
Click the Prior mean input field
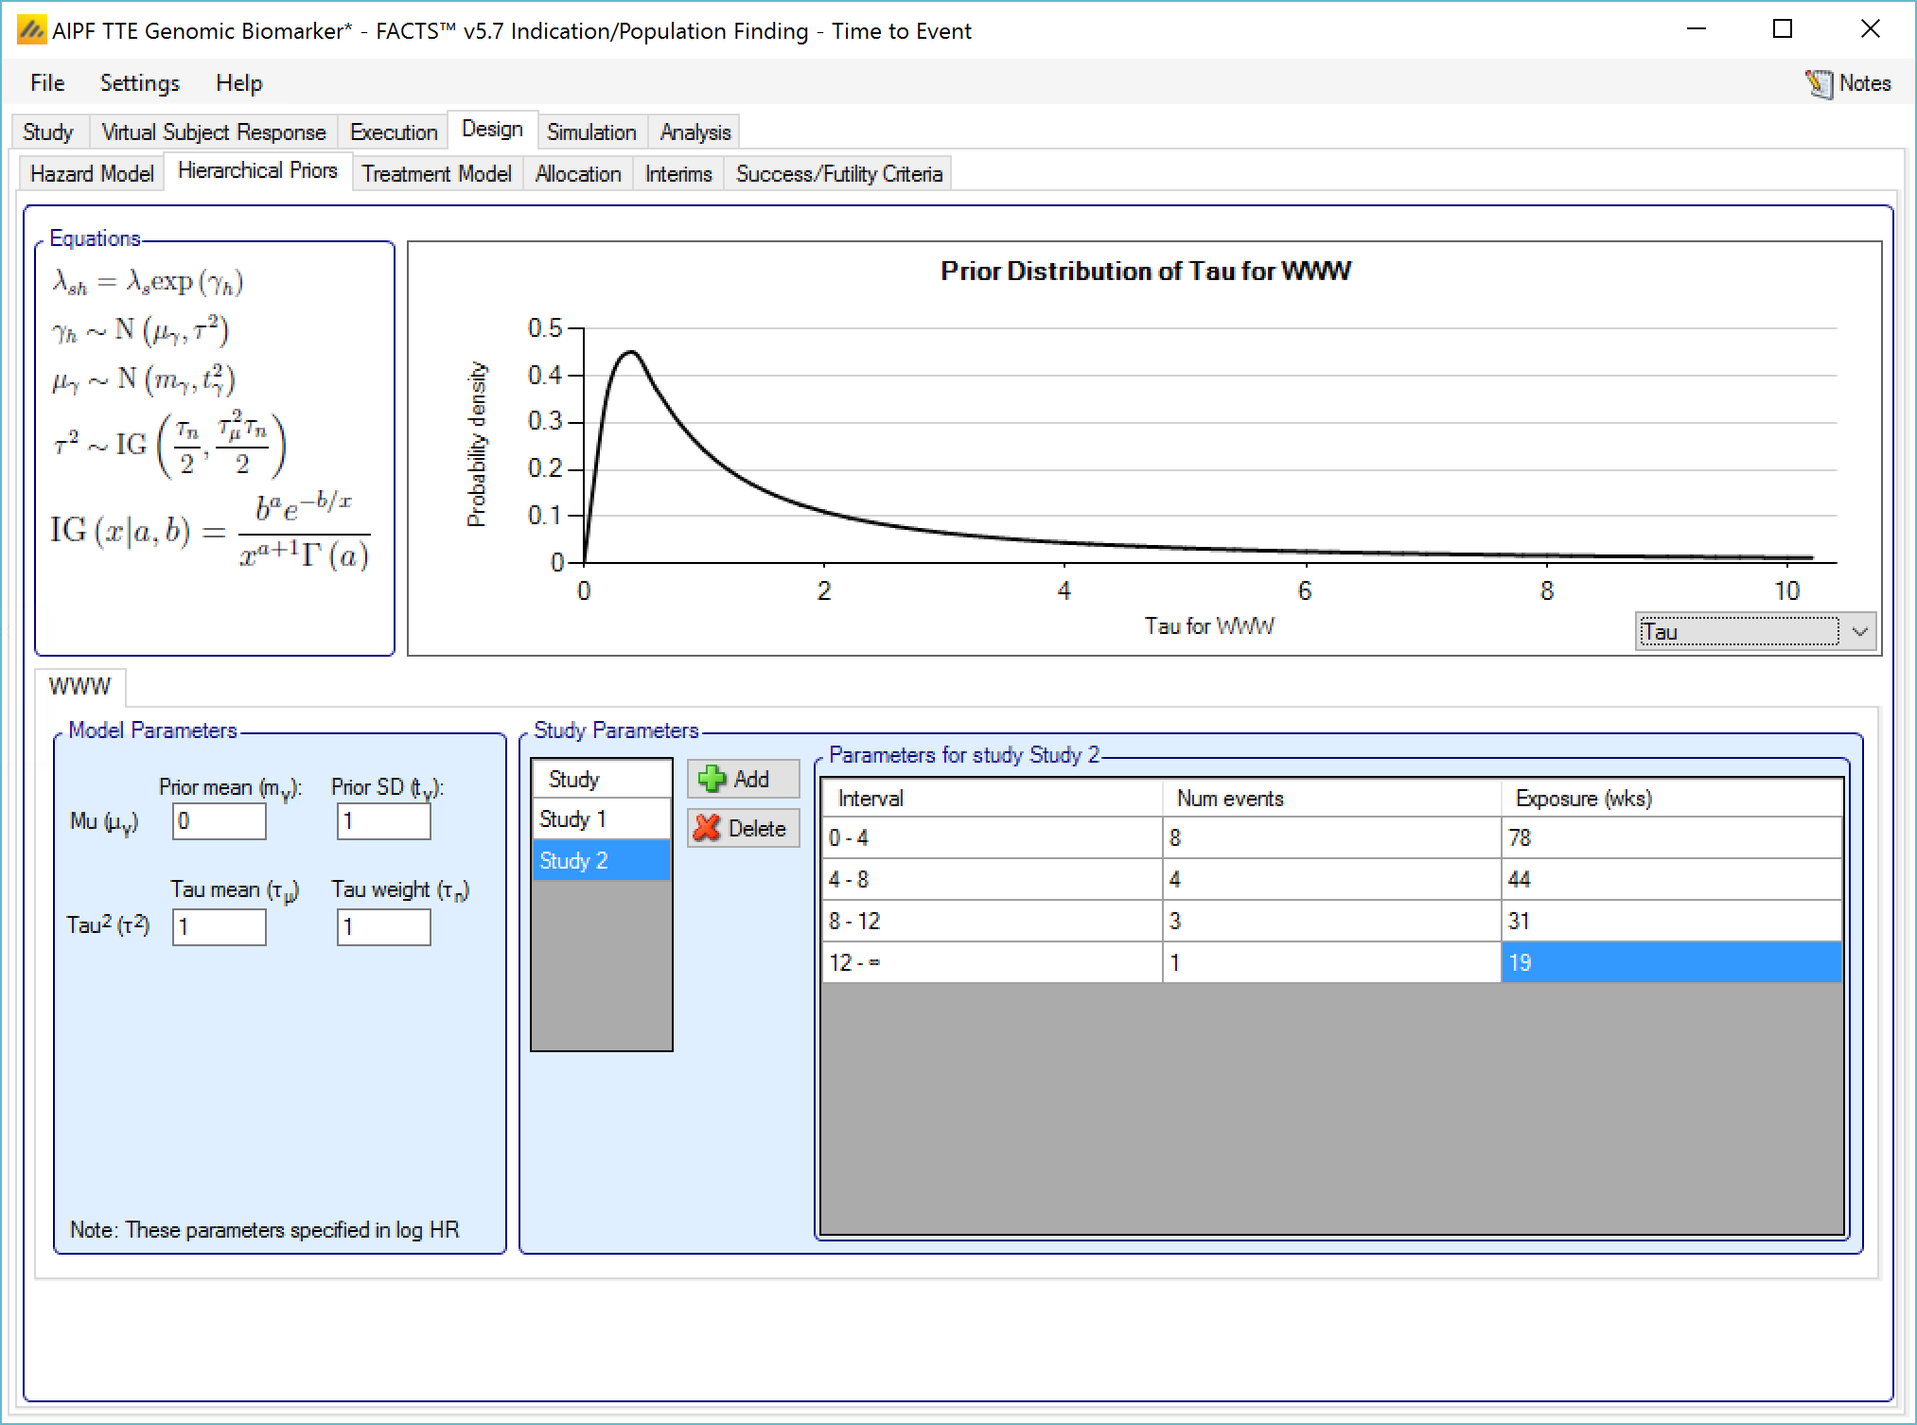click(x=219, y=821)
